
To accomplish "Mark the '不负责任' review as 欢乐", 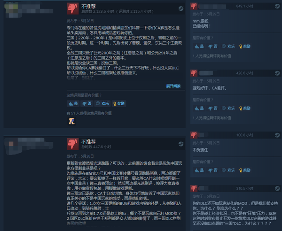I will [x=228, y=170].
